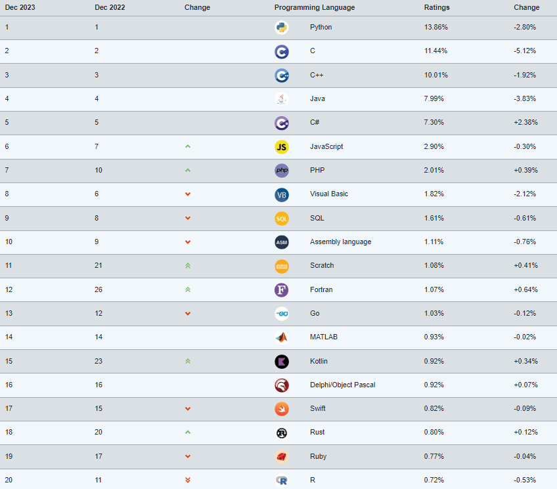Click the Programming Language column header
557x489 pixels.
[315, 7]
